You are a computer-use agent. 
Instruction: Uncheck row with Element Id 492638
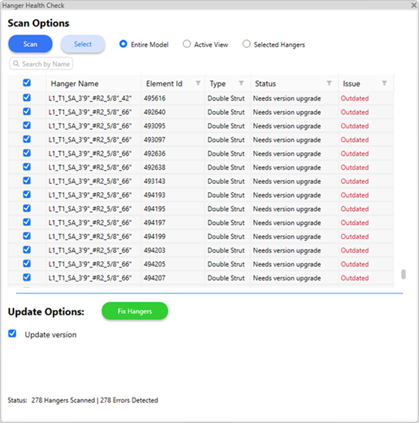click(26, 167)
